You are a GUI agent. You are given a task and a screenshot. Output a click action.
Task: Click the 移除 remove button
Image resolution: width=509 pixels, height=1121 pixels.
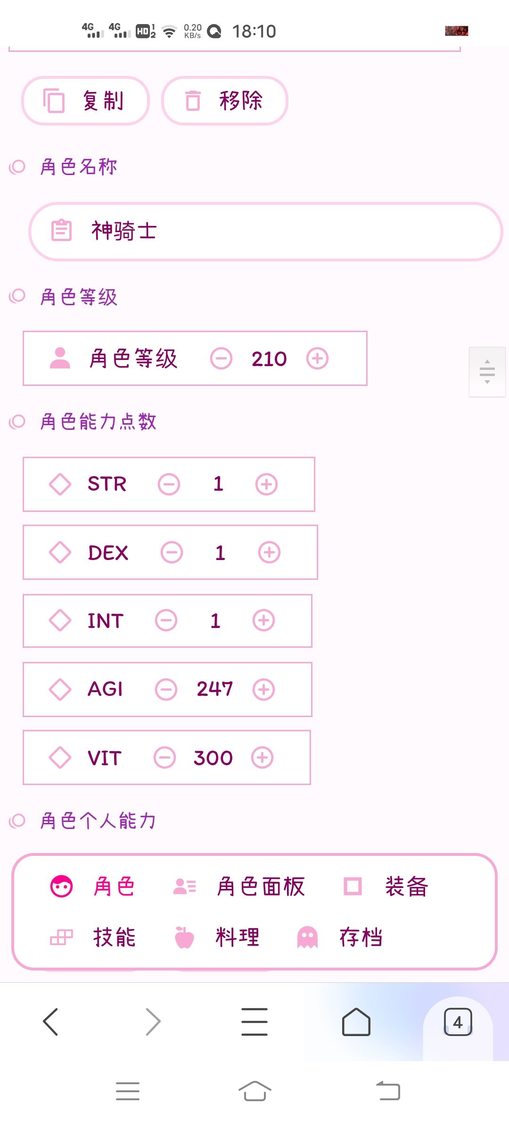pyautogui.click(x=225, y=100)
